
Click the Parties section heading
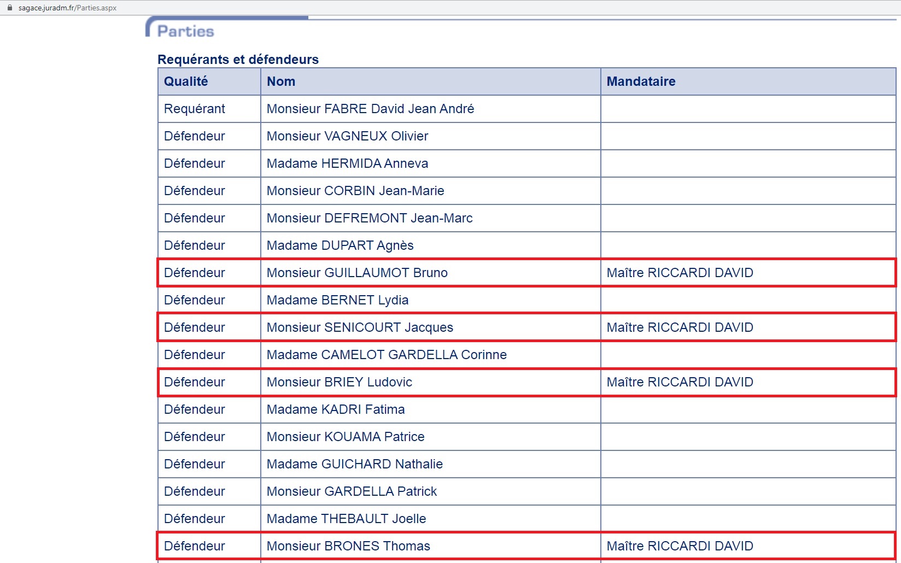coord(185,31)
